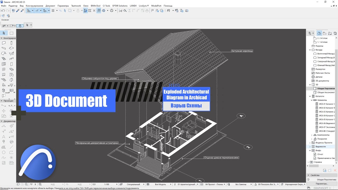The width and height of the screenshot is (338, 190).
Task: Toggle the rotated geometry method button
Action: (20, 26)
